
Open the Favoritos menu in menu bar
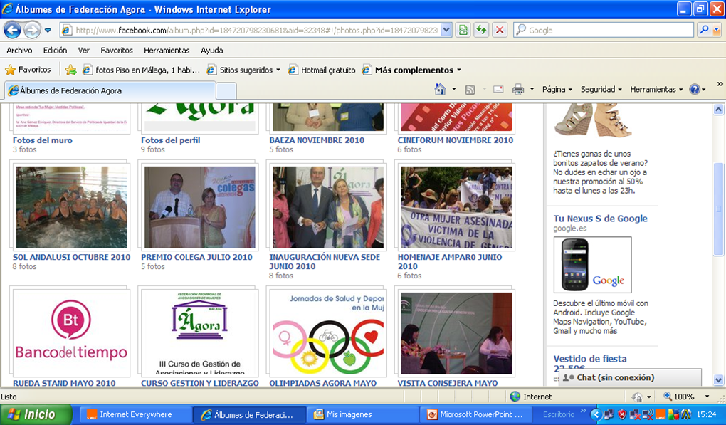[x=117, y=51]
